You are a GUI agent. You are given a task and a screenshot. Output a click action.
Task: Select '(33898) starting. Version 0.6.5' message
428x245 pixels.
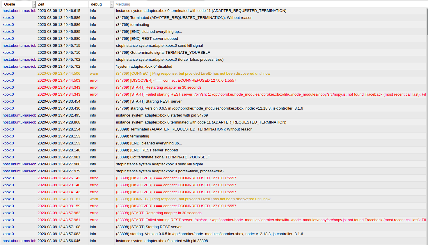209,234
